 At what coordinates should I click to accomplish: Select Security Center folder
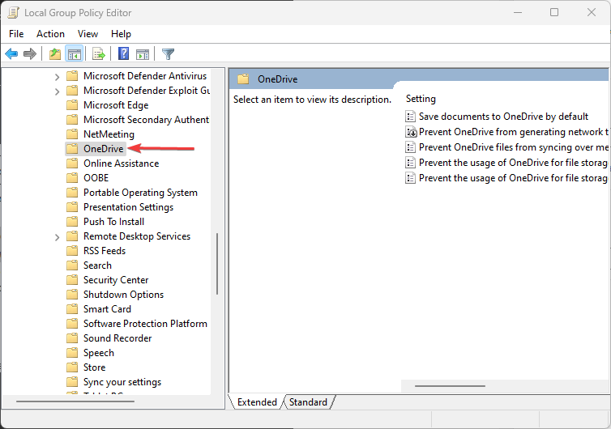(x=116, y=280)
